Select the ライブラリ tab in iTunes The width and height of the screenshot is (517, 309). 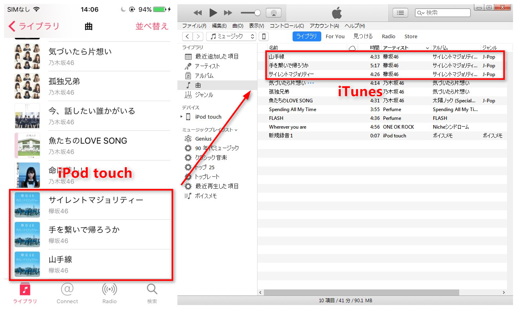click(307, 36)
